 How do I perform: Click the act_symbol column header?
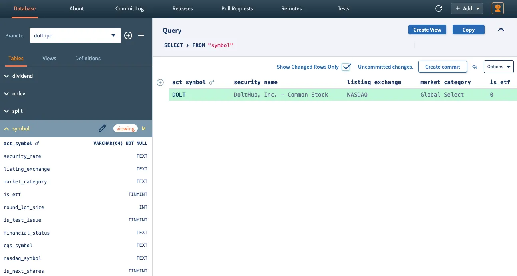tap(189, 82)
